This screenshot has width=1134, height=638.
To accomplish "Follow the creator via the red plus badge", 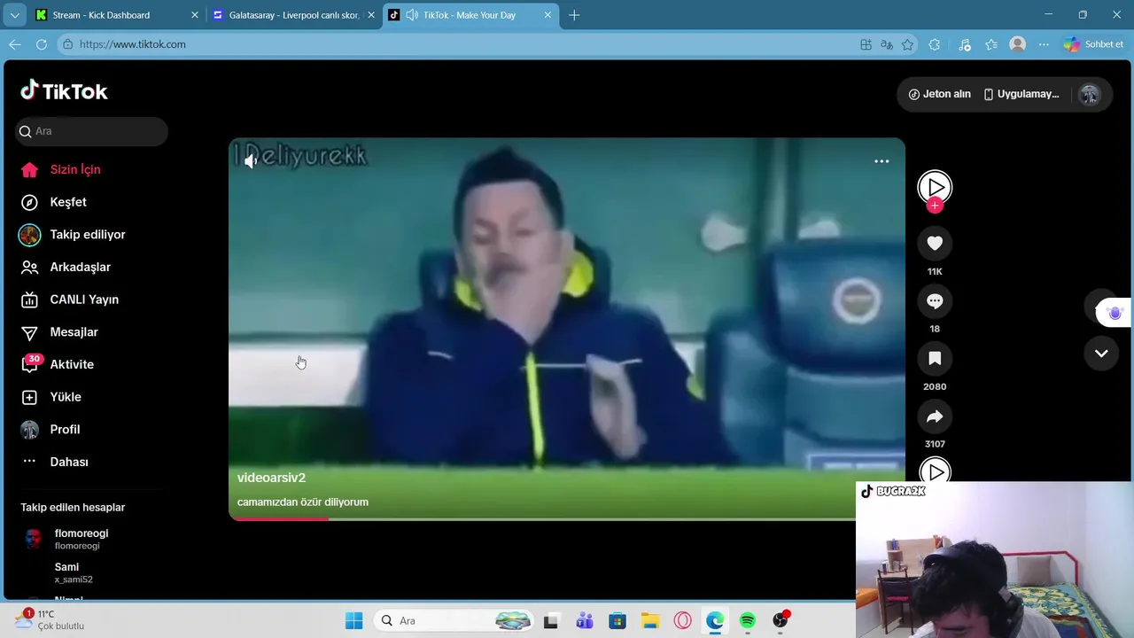I will pyautogui.click(x=935, y=206).
